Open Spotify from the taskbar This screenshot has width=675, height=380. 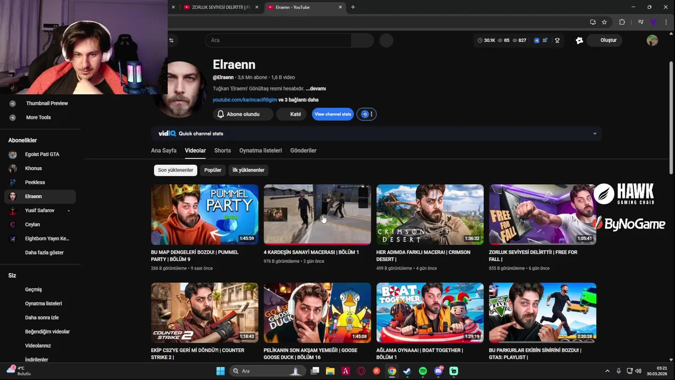click(423, 371)
